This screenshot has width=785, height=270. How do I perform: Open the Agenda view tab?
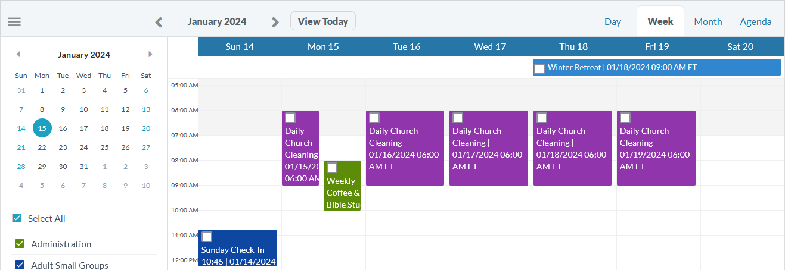pos(755,22)
